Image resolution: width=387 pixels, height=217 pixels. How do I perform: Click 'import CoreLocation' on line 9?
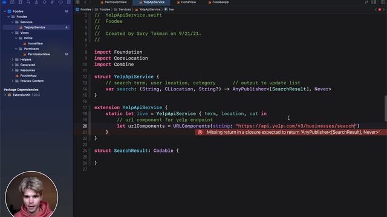[121, 58]
